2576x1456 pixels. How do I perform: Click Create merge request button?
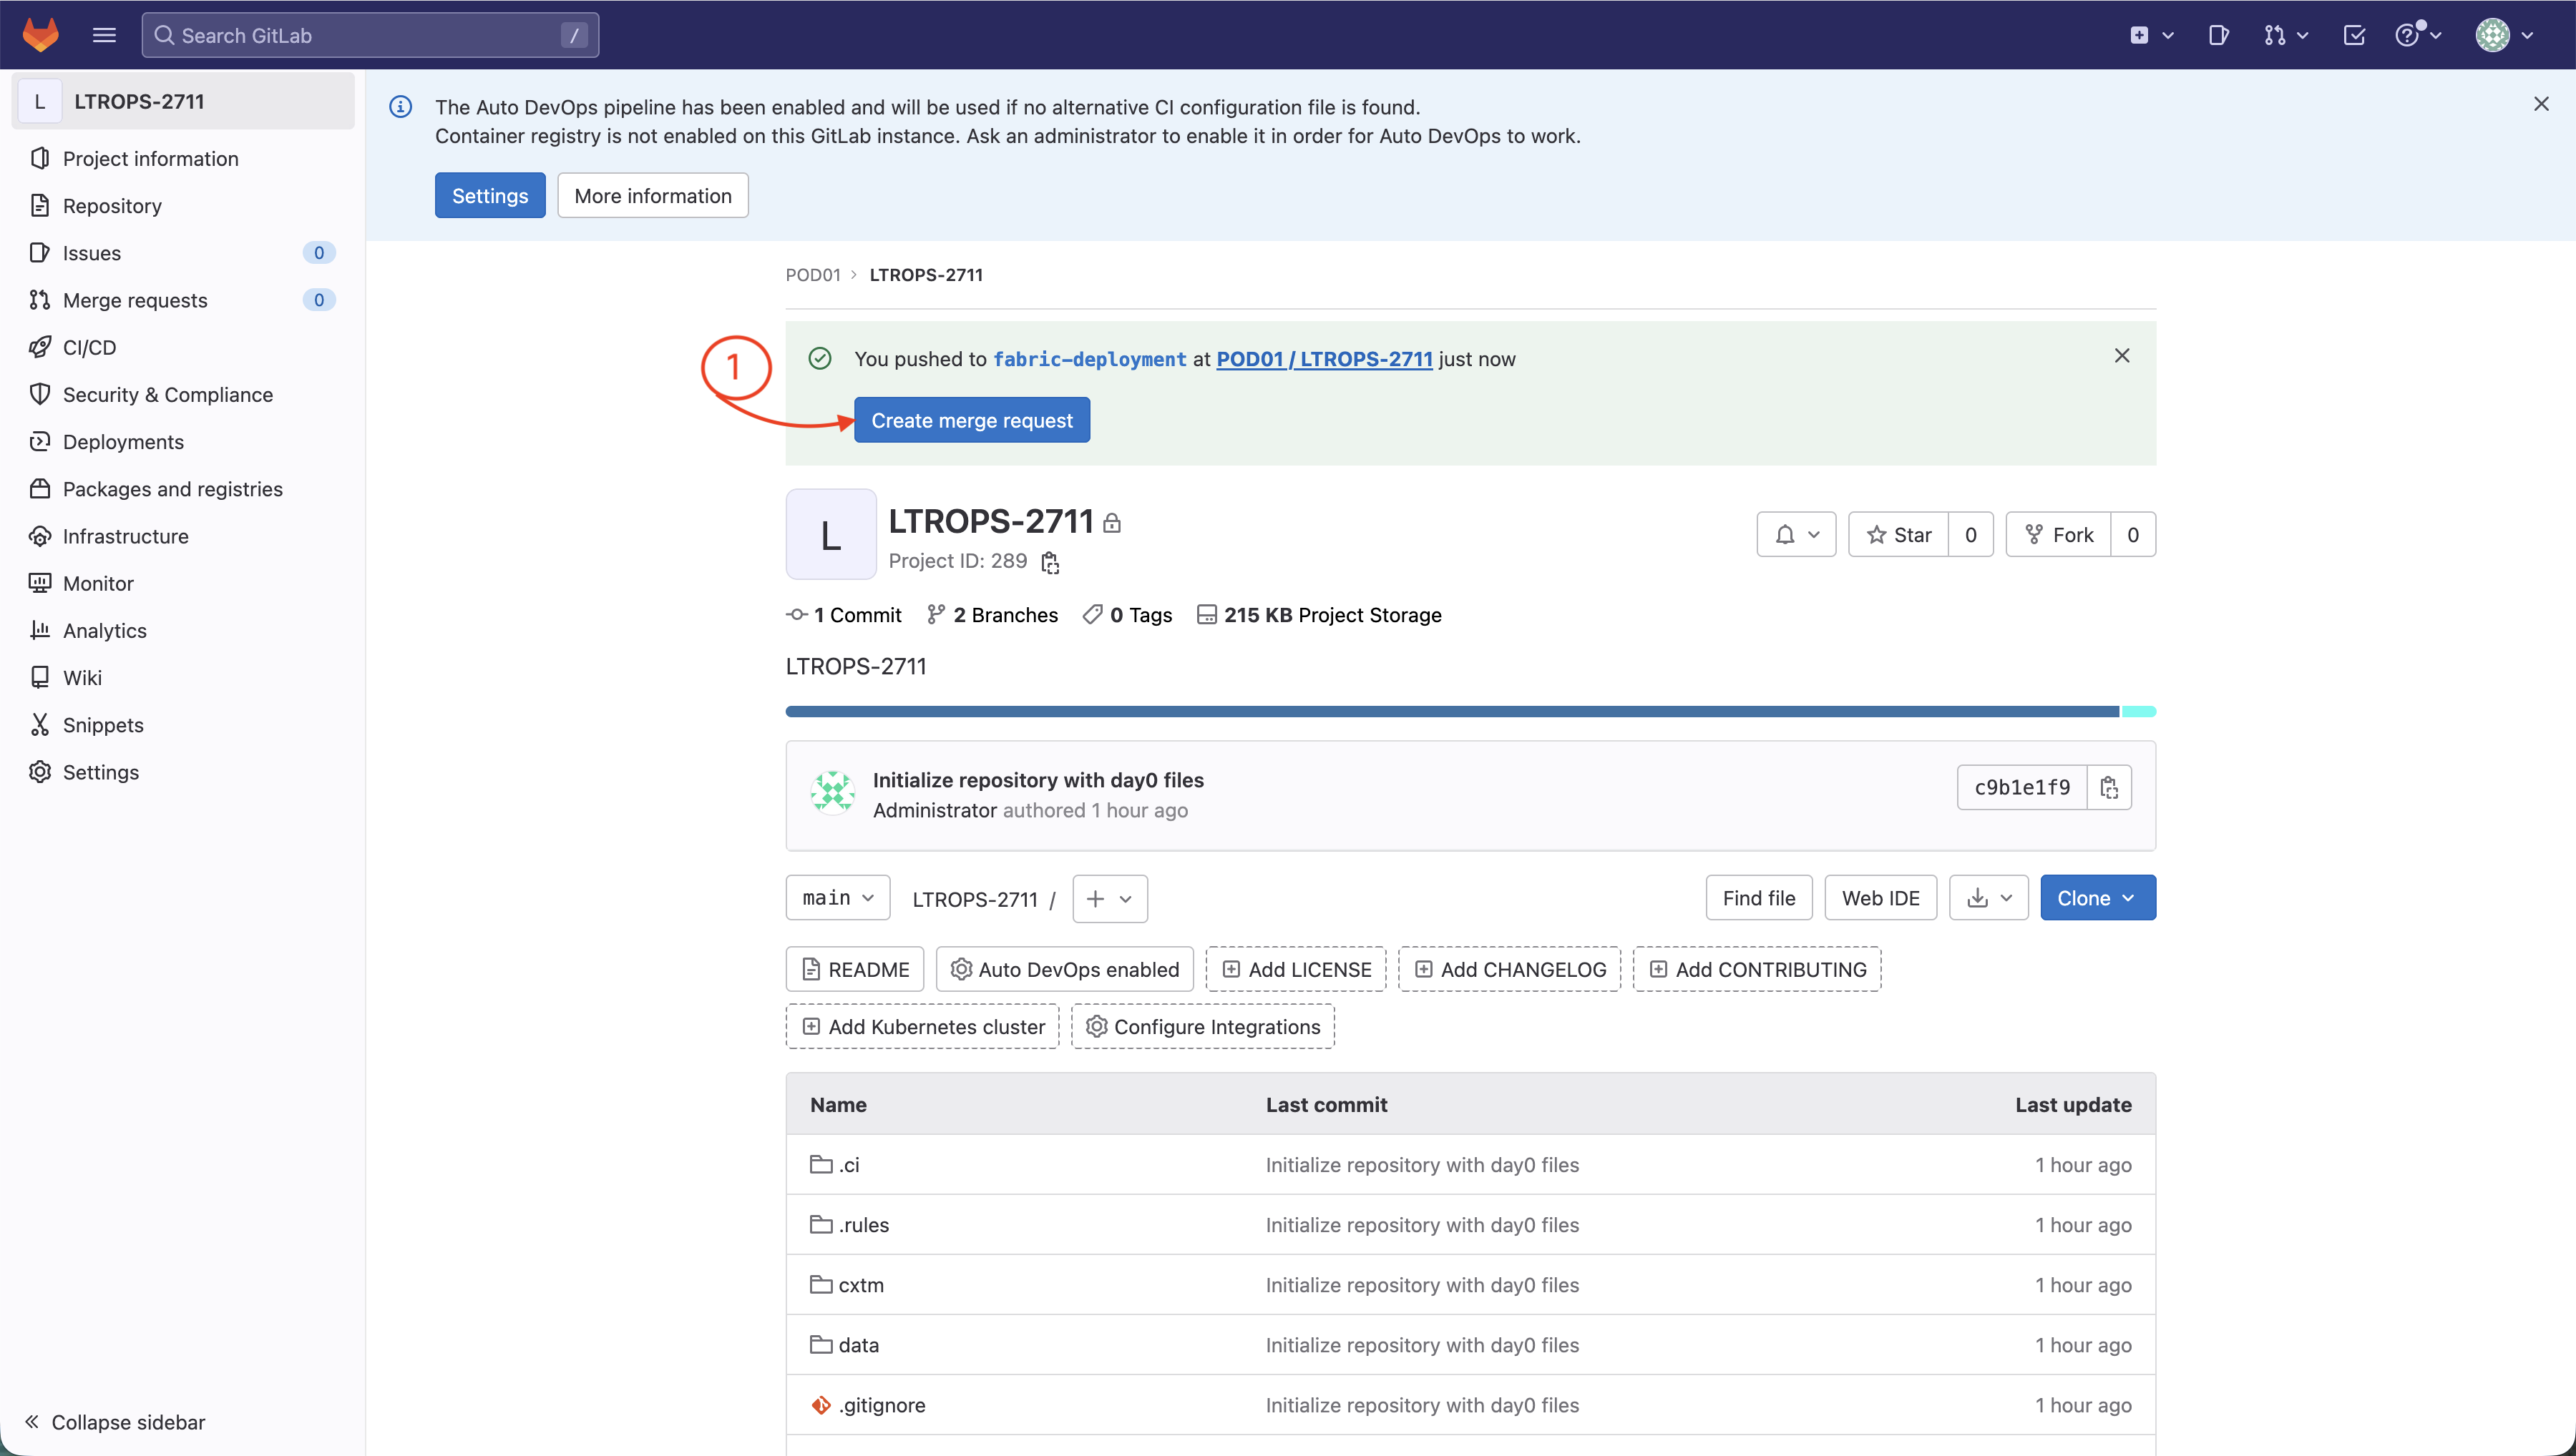970,421
